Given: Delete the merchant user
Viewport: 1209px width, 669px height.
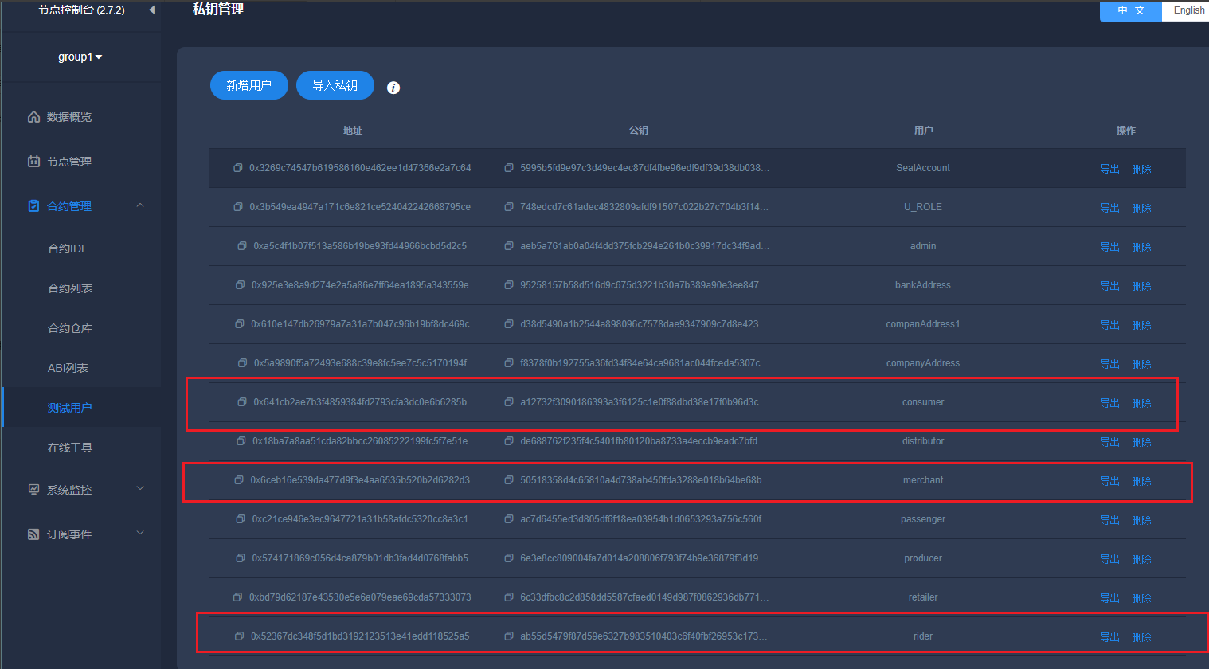Looking at the screenshot, I should point(1141,481).
